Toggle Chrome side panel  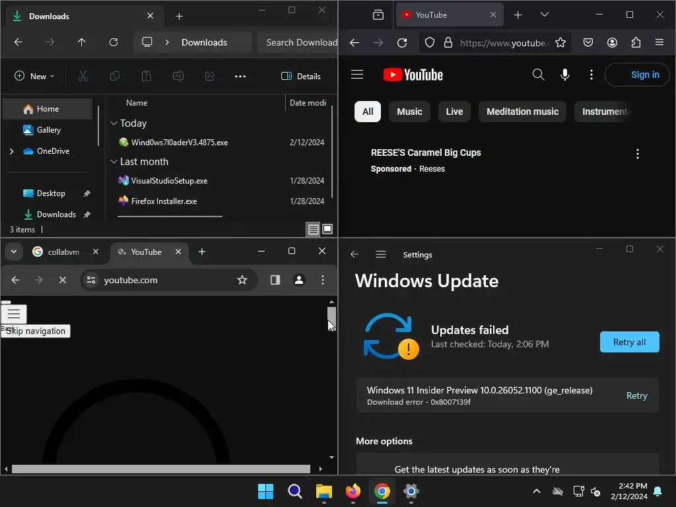pos(275,280)
